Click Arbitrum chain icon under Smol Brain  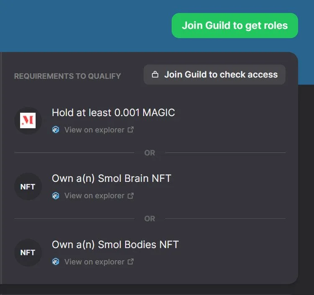click(x=56, y=196)
